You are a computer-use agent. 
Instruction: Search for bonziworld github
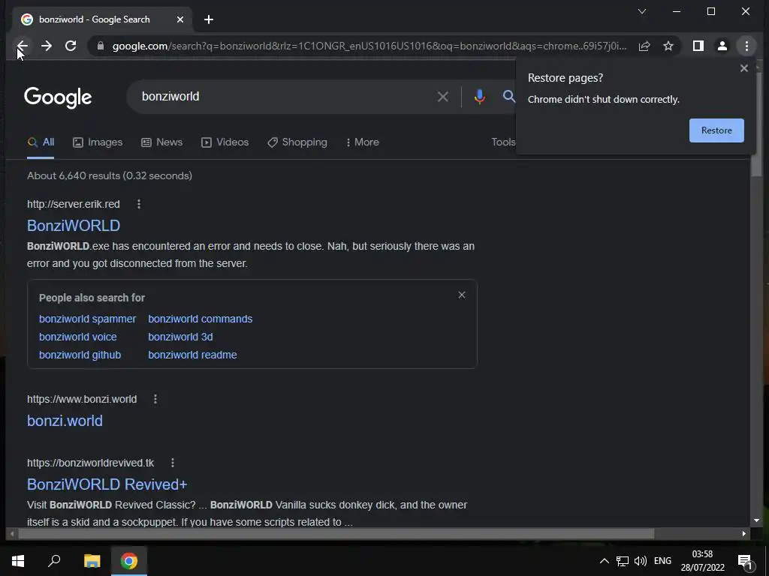coord(80,355)
